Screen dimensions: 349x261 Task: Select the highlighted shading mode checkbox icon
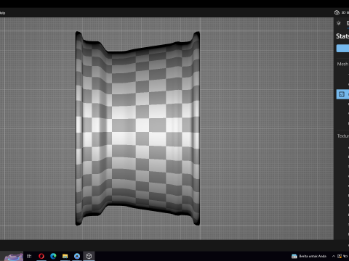coord(342,94)
